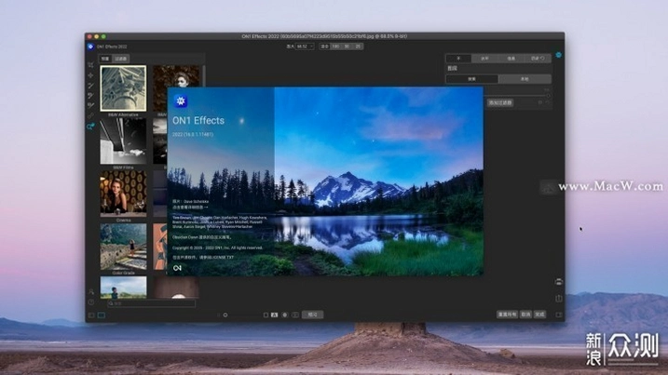The width and height of the screenshot is (668, 375).
Task: Click the preset search input field
Action: [152, 303]
